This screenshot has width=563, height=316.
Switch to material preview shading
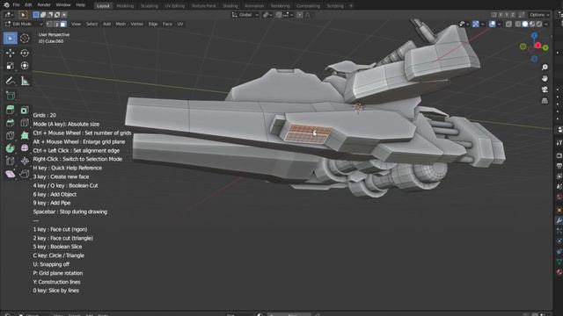(x=531, y=24)
